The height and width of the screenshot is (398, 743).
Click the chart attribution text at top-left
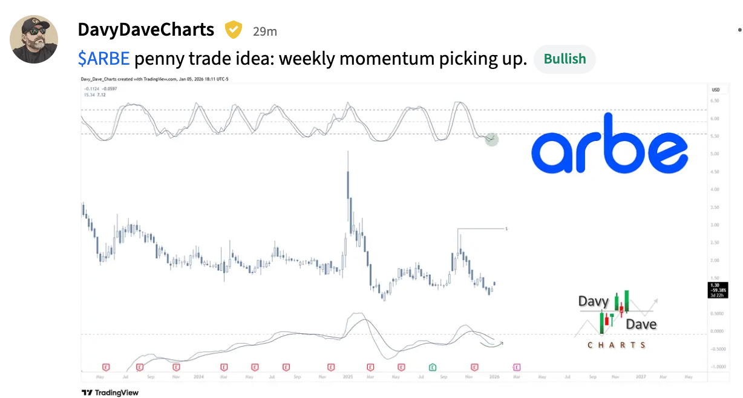155,79
